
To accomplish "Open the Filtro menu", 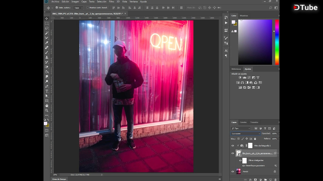I will 112,2.
